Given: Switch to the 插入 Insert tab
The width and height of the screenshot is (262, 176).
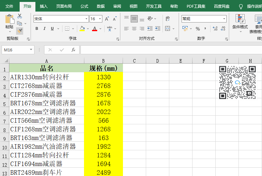Looking at the screenshot, I should click(44, 6).
